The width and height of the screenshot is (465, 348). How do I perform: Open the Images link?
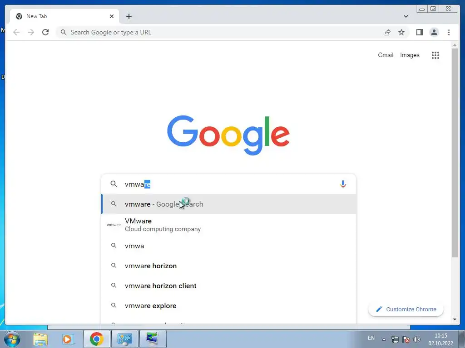(410, 55)
